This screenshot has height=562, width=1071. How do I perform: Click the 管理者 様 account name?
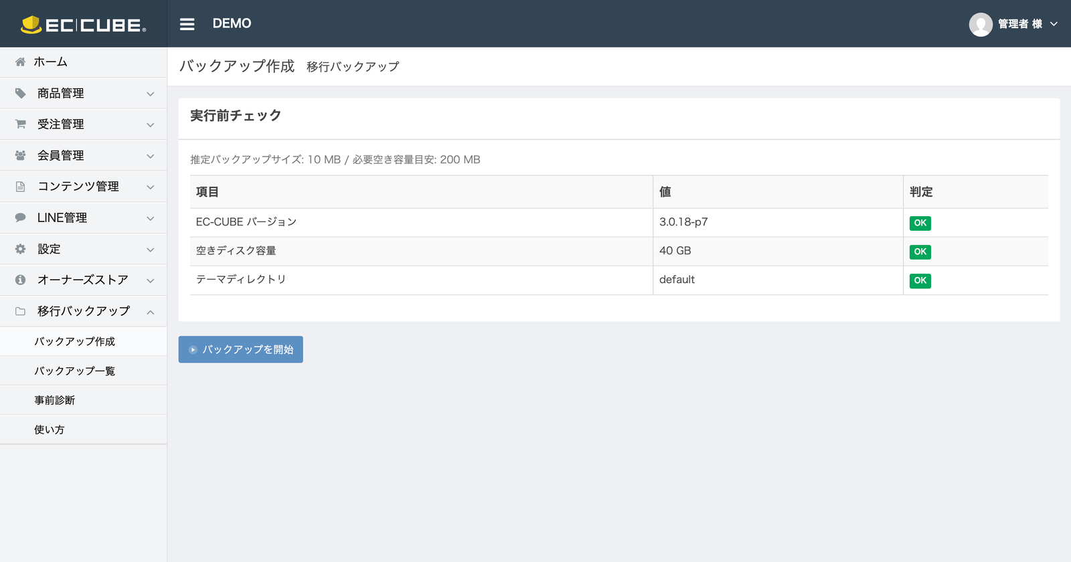point(1020,24)
